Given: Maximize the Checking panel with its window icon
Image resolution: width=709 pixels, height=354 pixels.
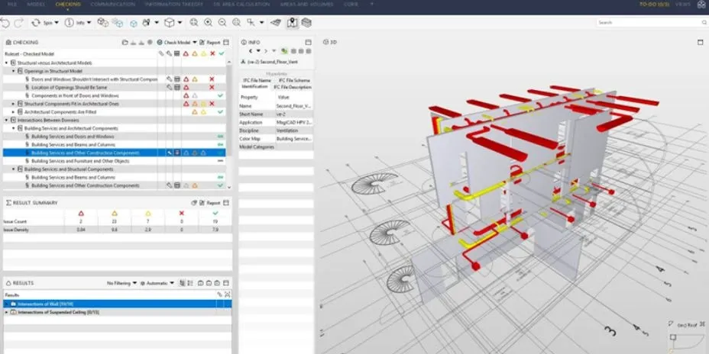Looking at the screenshot, I should 227,43.
